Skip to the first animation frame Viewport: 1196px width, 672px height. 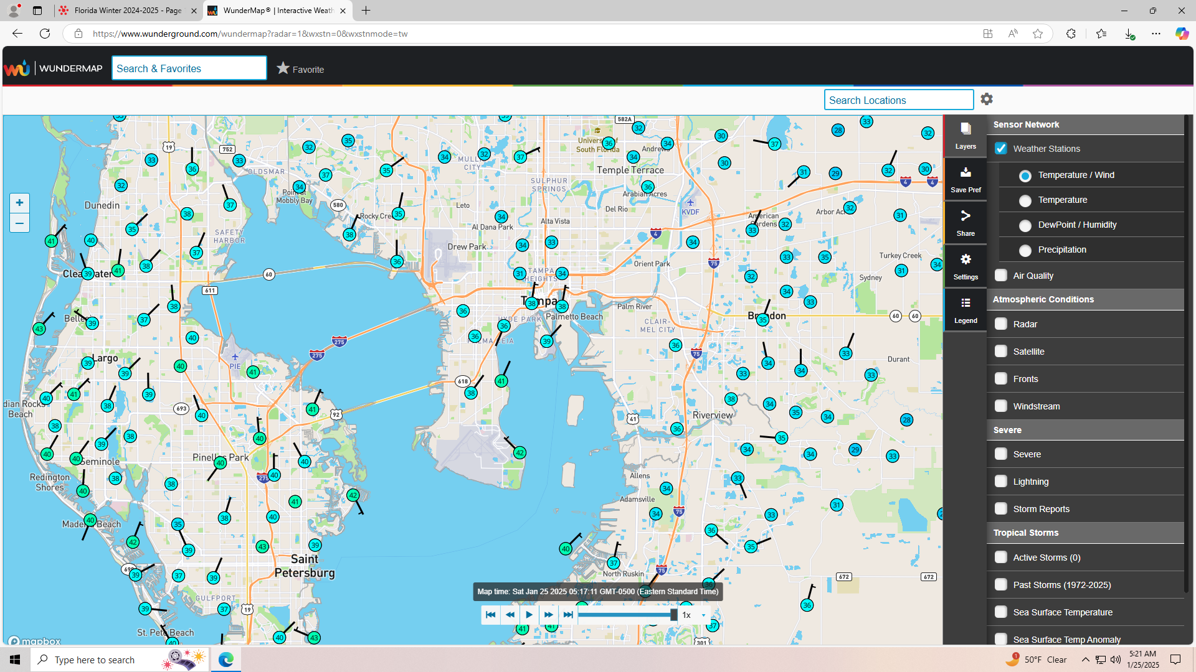coord(490,615)
